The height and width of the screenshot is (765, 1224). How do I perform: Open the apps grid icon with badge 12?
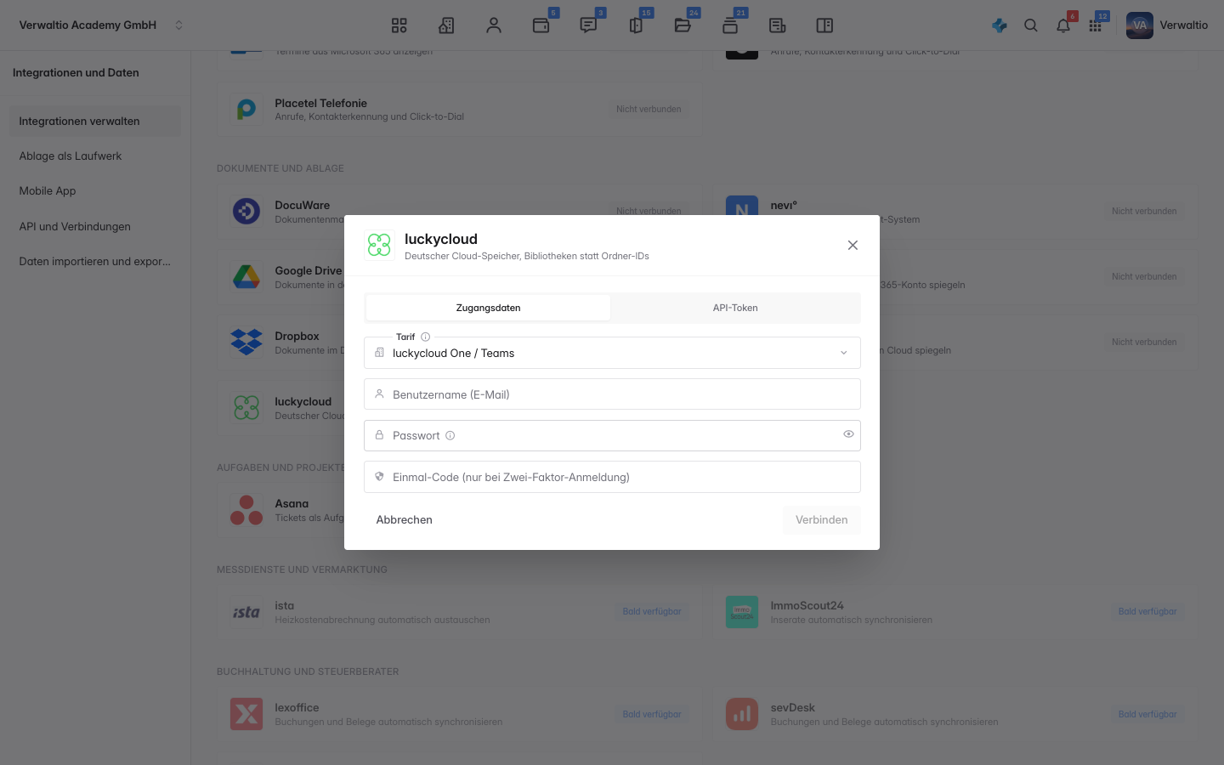point(1096,25)
